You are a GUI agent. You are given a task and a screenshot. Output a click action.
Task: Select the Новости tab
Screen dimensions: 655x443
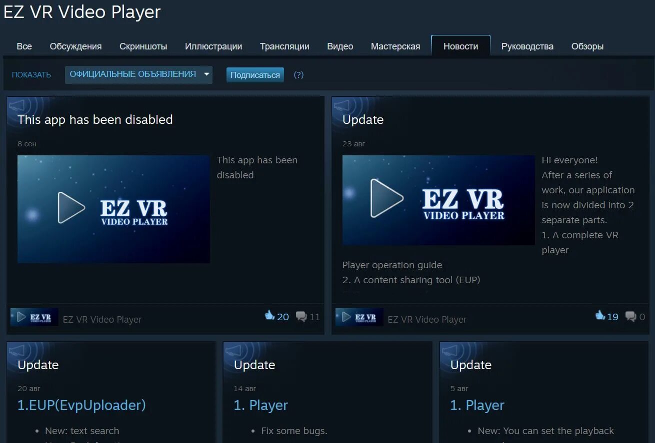point(460,46)
